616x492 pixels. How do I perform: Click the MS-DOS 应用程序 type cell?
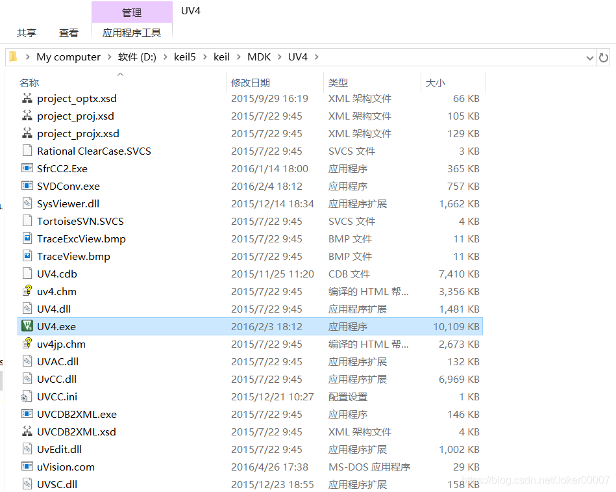pos(369,467)
